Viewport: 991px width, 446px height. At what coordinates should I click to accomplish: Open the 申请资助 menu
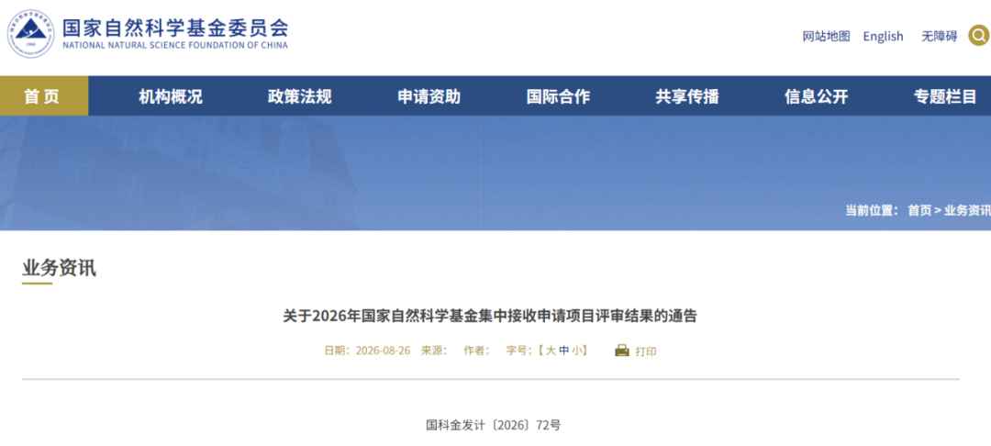[429, 96]
